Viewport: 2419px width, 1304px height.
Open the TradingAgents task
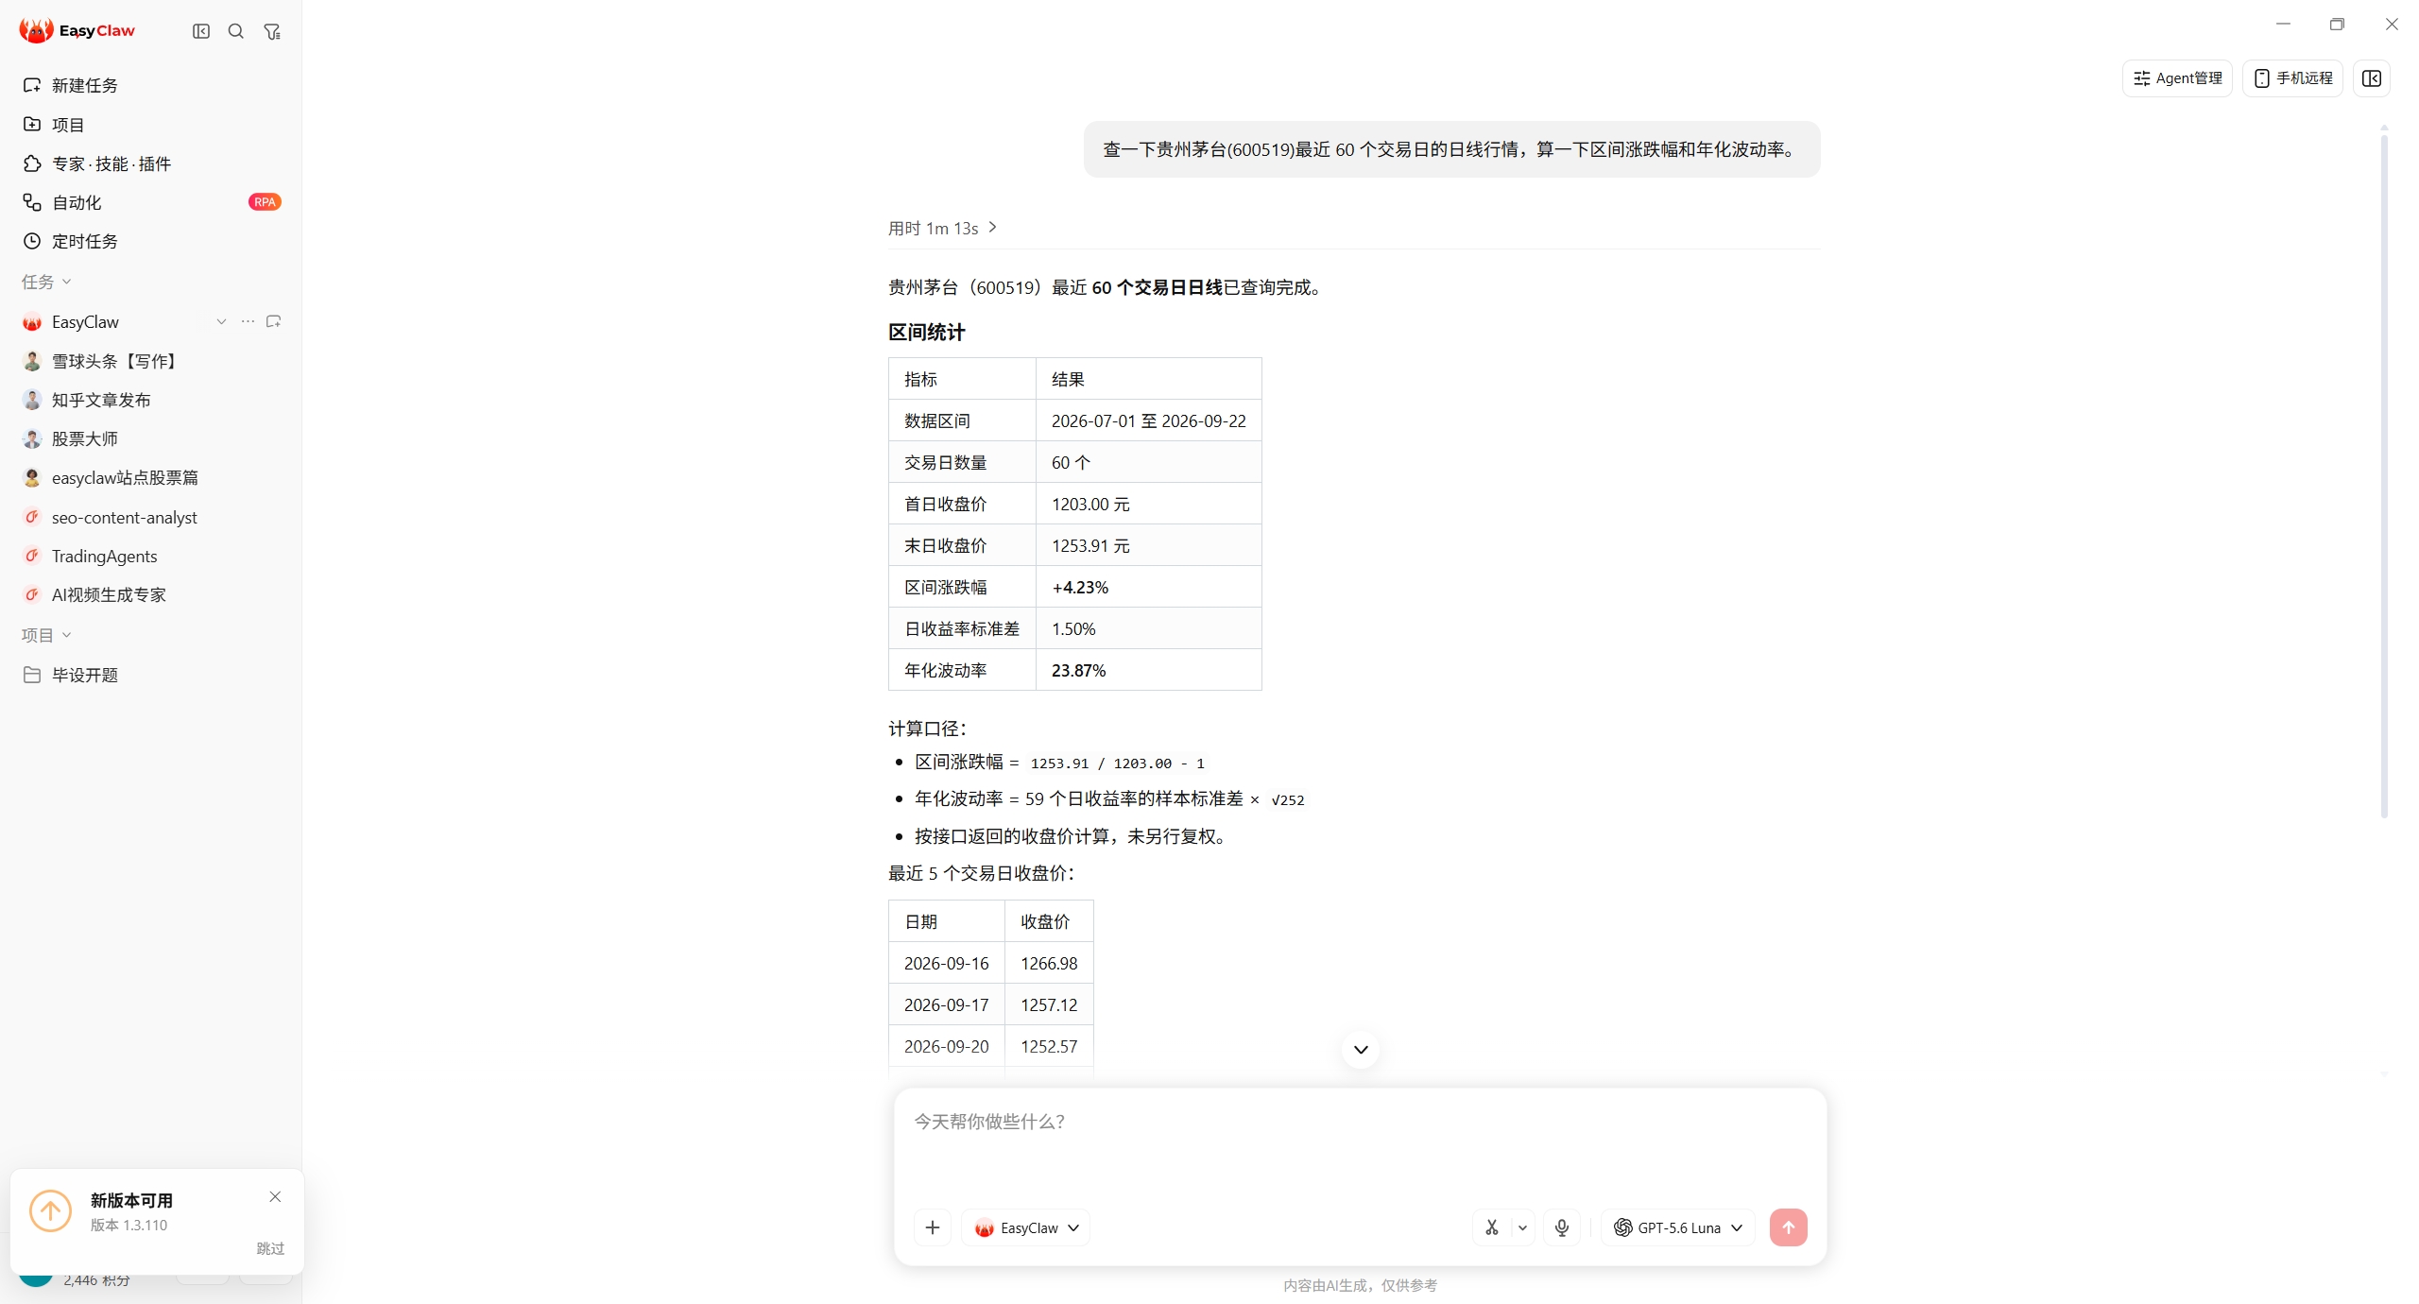point(151,556)
